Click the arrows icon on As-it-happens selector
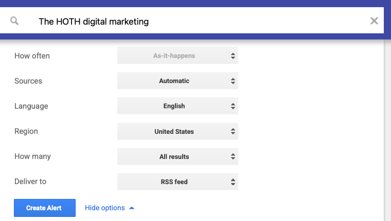The height and width of the screenshot is (221, 391). [233, 56]
